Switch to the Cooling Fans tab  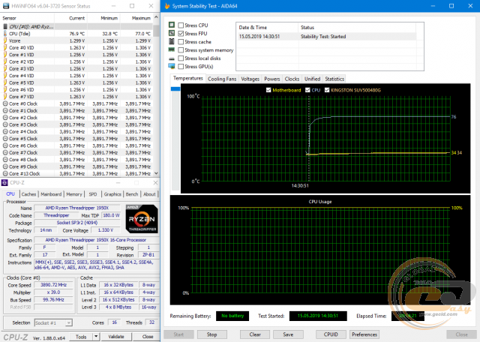point(222,79)
